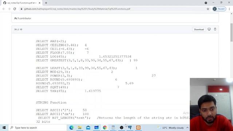This screenshot has width=233, height=131.
Task: Open the black circular taskbar app icon
Action: pos(122,127)
